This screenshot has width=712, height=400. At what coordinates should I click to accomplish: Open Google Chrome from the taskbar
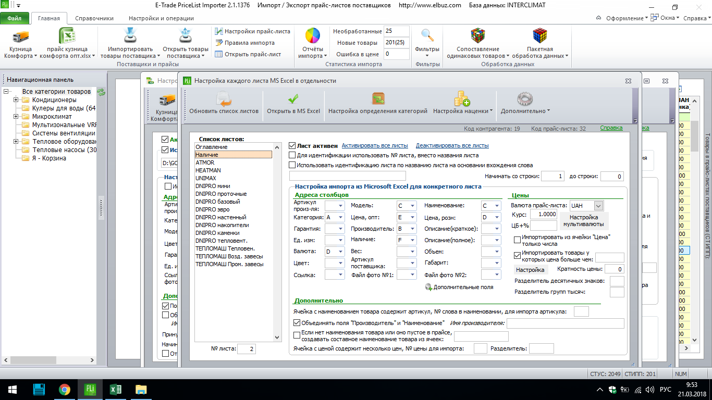(x=65, y=390)
